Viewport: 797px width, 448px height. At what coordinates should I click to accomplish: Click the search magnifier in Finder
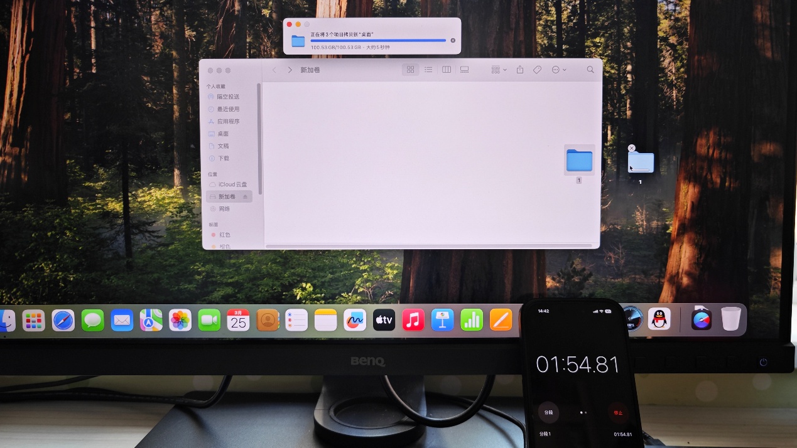(x=590, y=70)
